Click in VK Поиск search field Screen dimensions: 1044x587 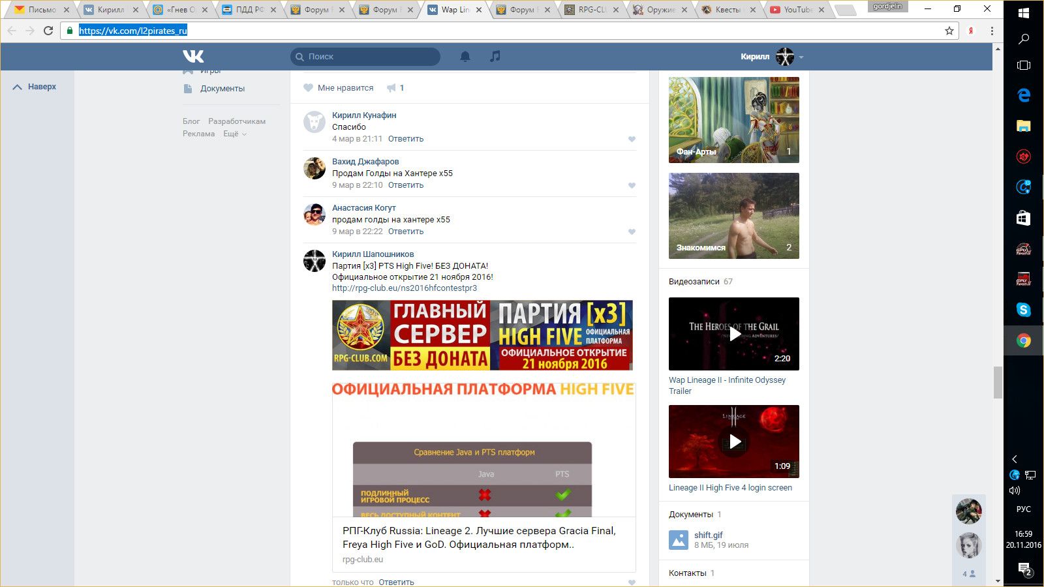point(365,57)
